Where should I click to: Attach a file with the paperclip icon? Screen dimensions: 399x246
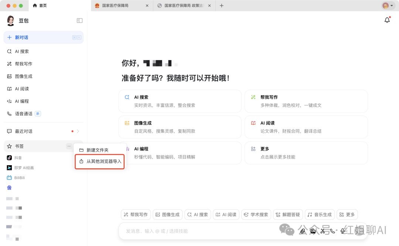pyautogui.click(x=302, y=231)
